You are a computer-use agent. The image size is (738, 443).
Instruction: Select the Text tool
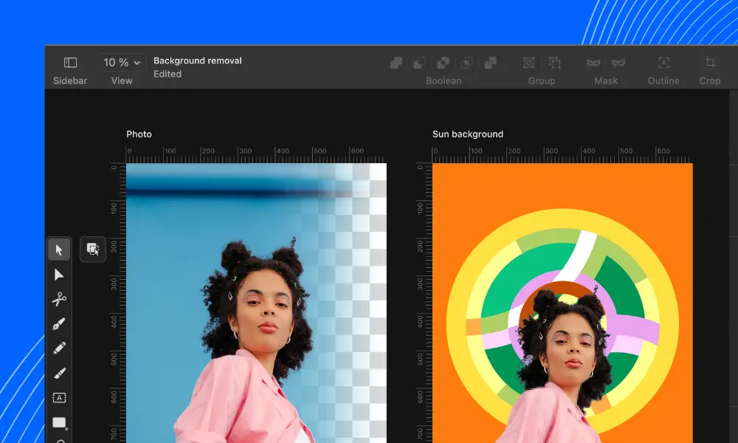[x=59, y=396]
